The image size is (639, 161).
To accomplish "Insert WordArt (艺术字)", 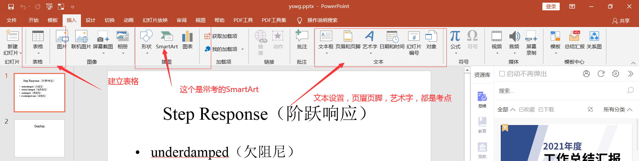I will (x=370, y=43).
